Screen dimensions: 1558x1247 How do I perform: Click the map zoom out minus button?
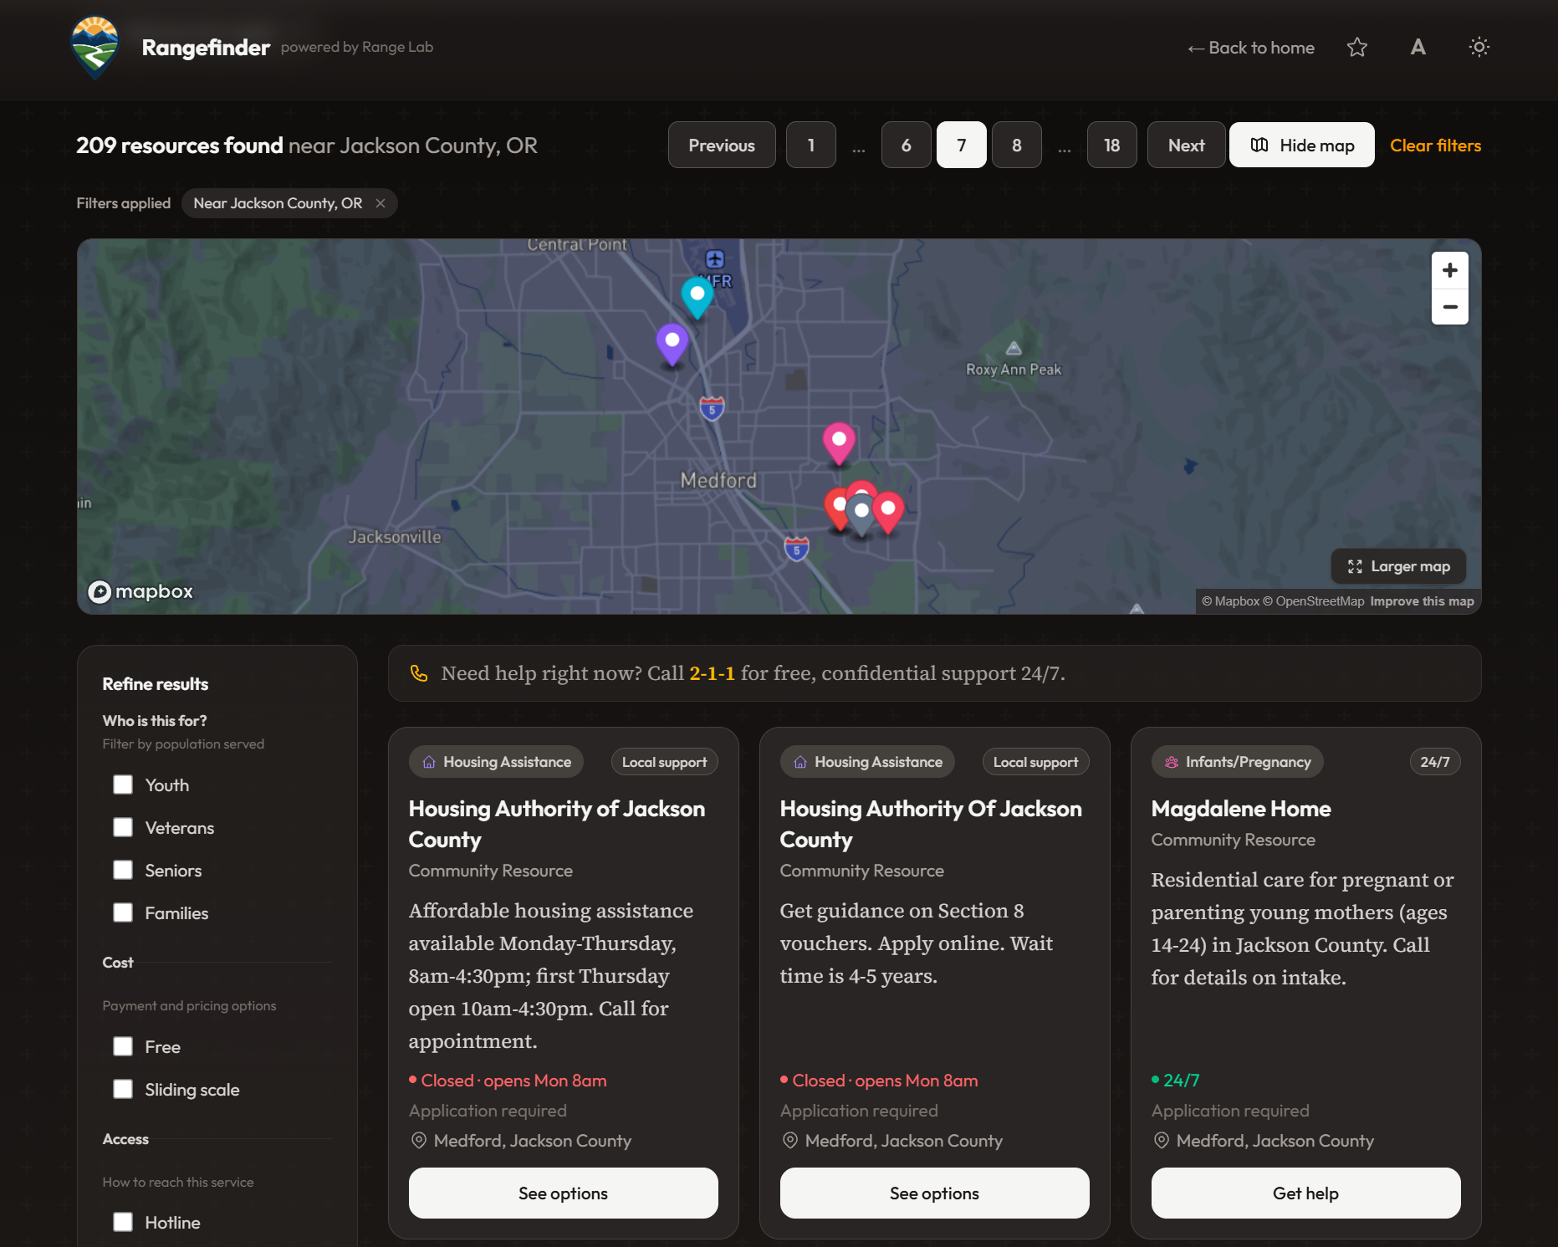pos(1449,307)
